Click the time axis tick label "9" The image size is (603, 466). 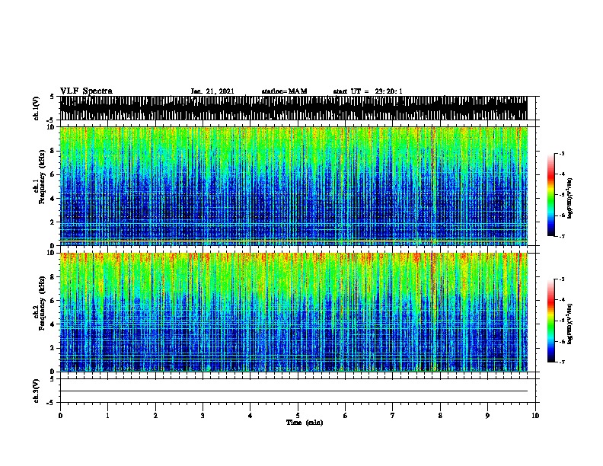[x=487, y=416]
